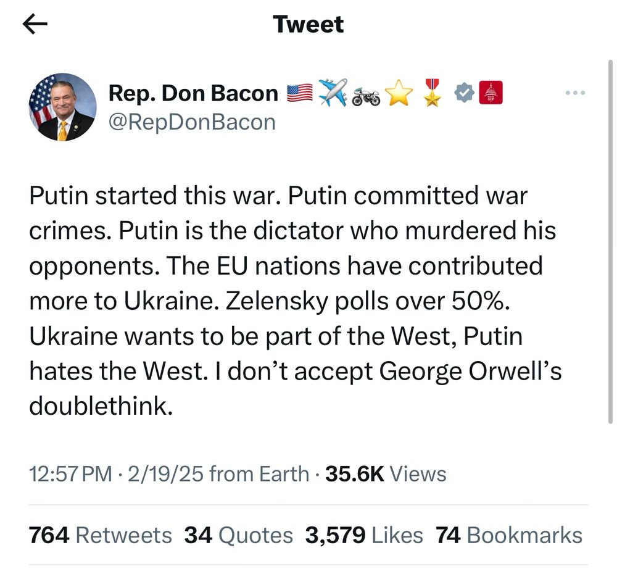
Task: Click Rep. Don Bacon's profile picture
Action: pyautogui.click(x=62, y=107)
